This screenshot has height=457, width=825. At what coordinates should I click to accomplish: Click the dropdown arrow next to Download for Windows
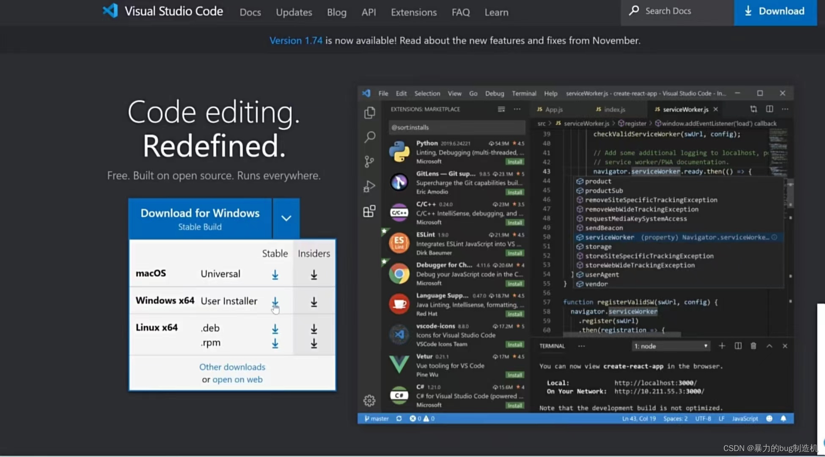click(287, 218)
